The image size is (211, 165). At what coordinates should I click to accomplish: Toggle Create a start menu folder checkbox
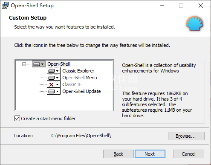pos(17,119)
